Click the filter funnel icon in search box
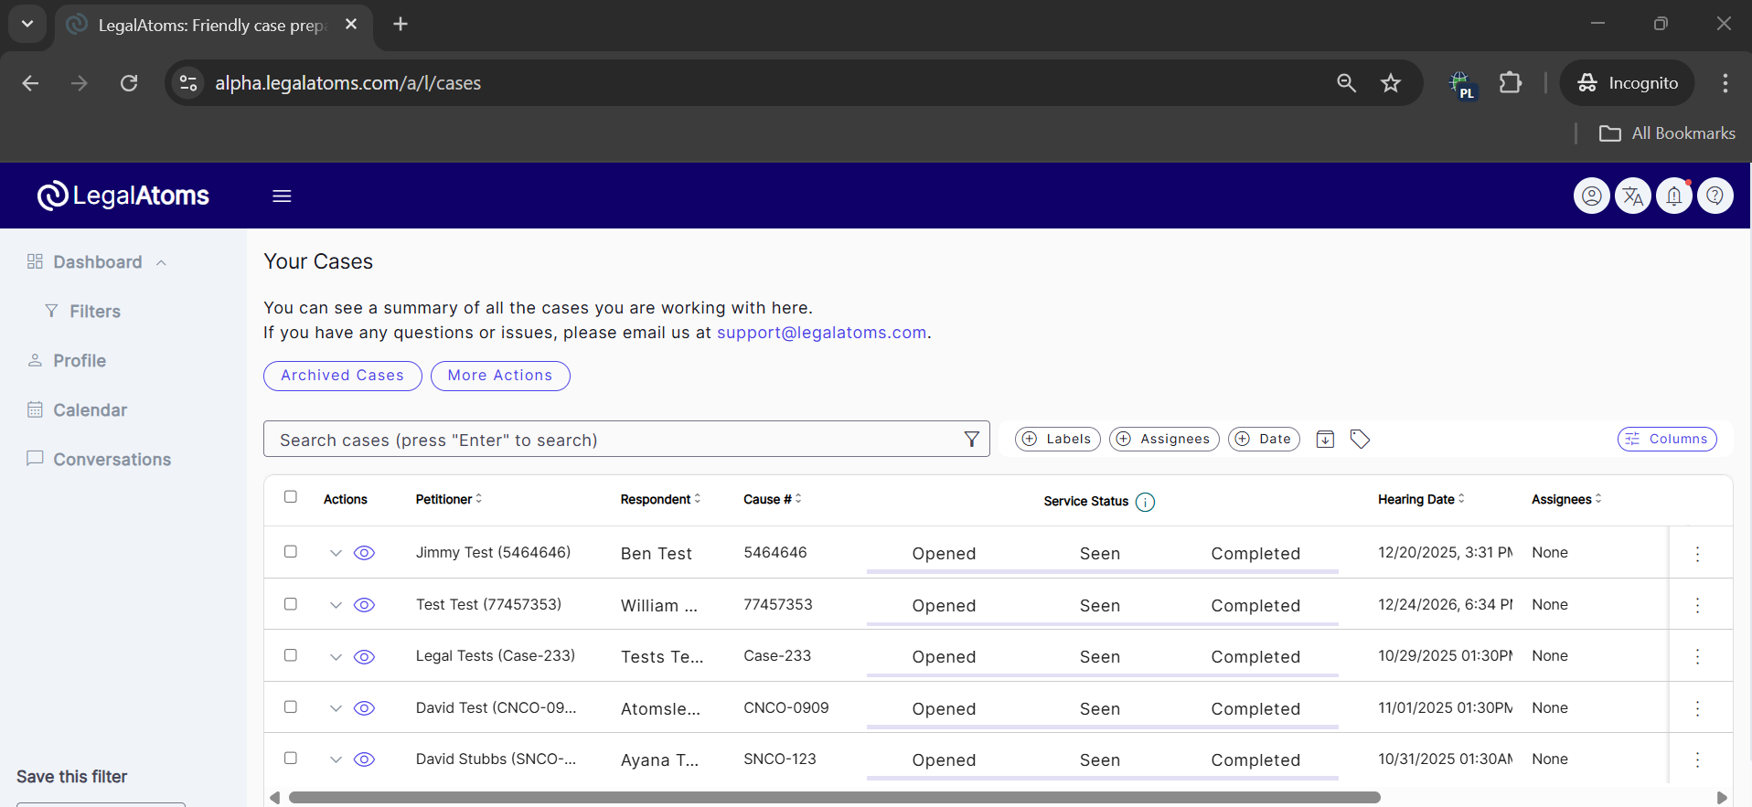 (971, 440)
